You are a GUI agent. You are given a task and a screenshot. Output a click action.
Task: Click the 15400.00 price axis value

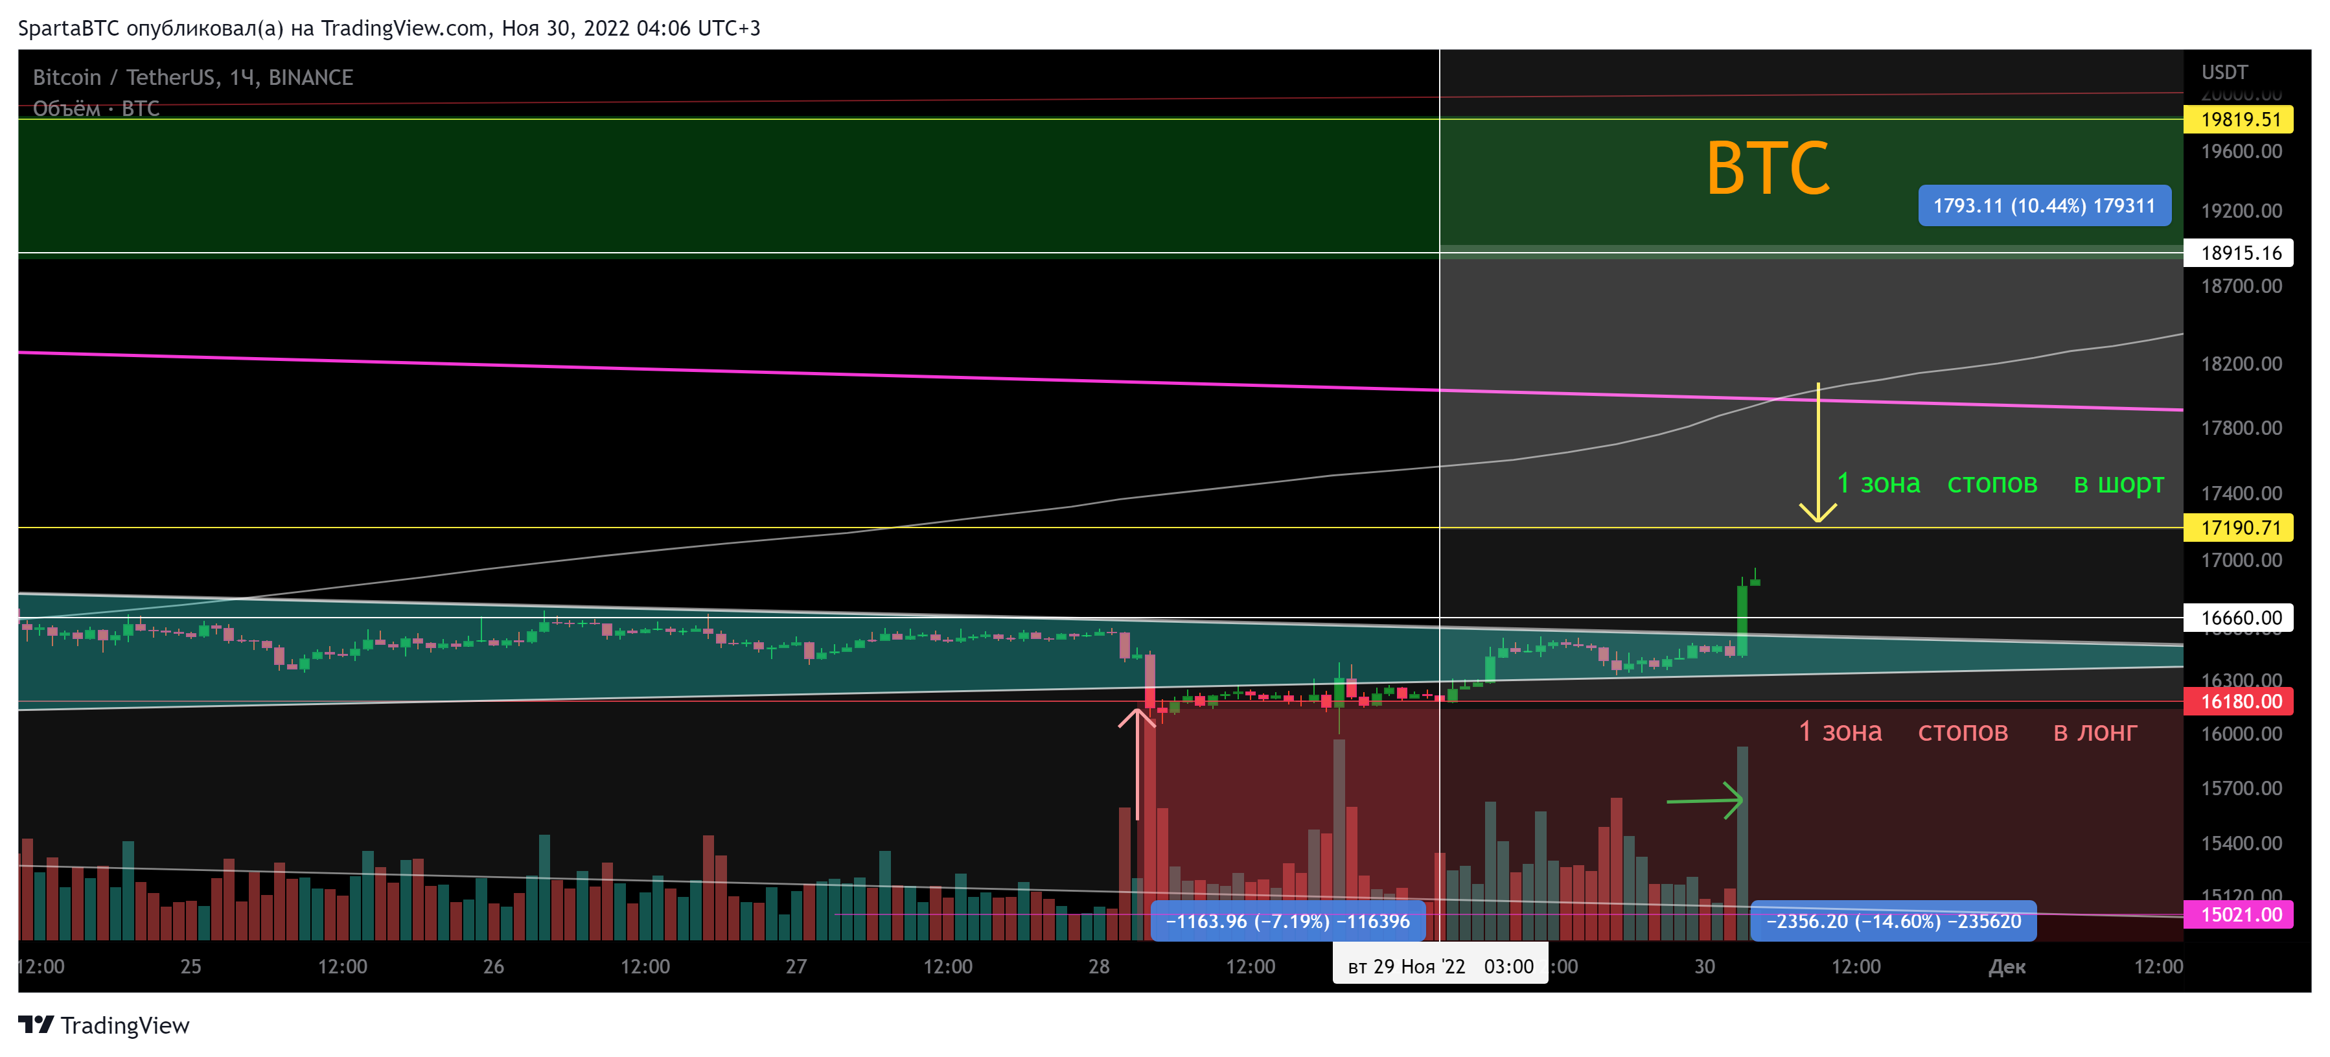tap(2241, 843)
